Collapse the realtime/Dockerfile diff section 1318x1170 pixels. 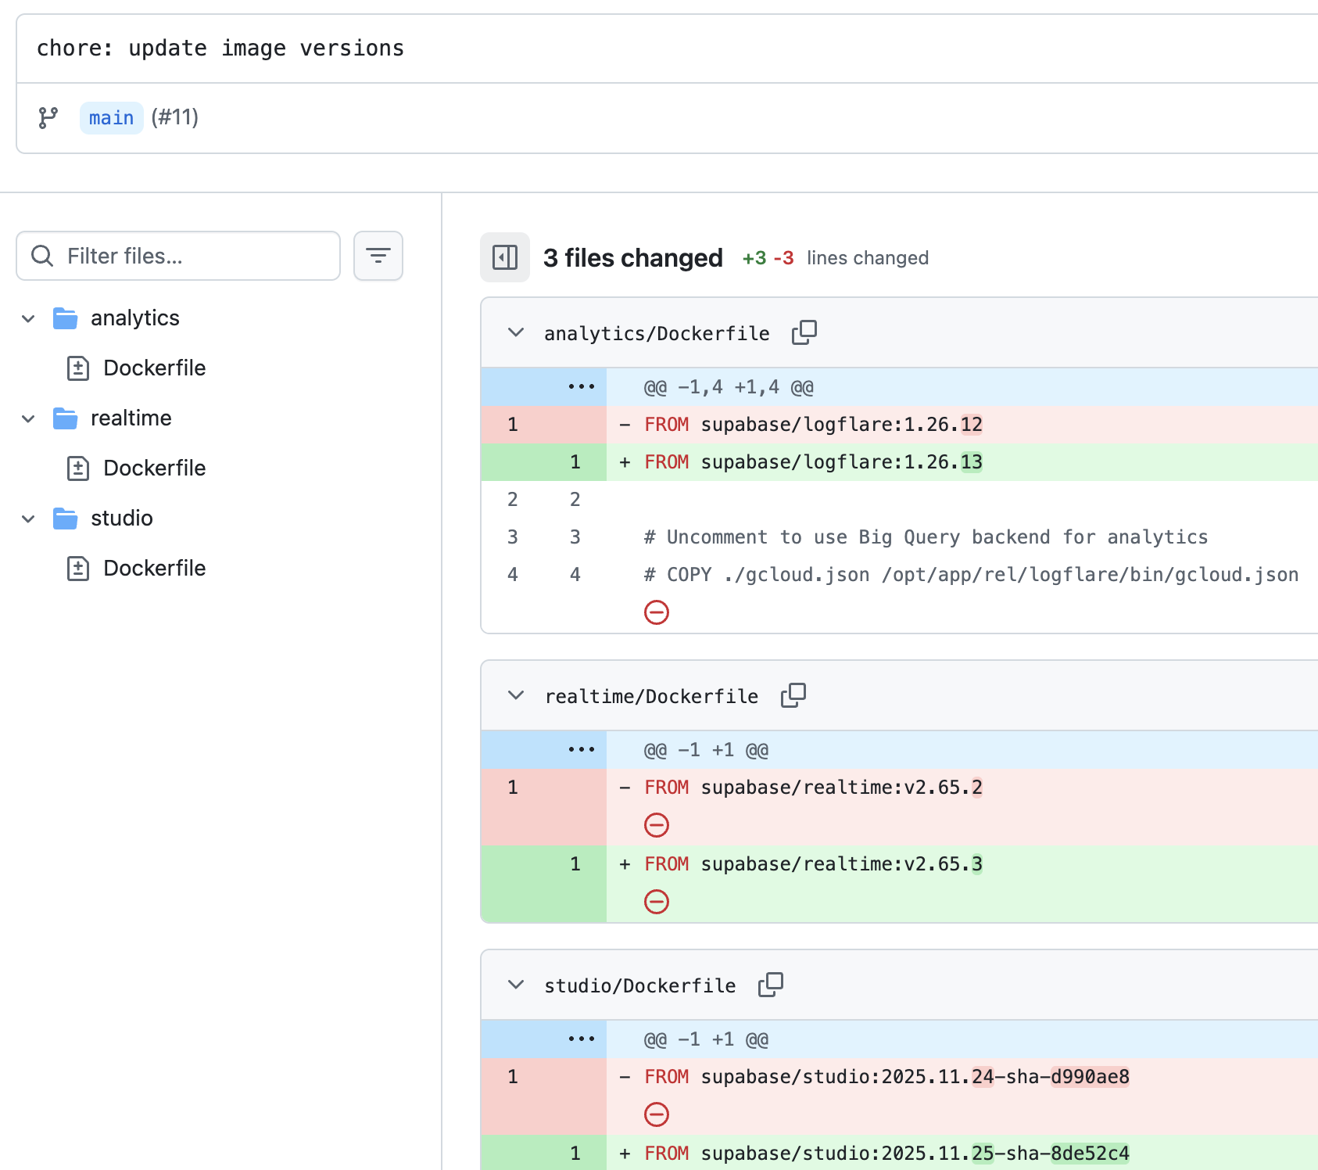[x=515, y=695]
